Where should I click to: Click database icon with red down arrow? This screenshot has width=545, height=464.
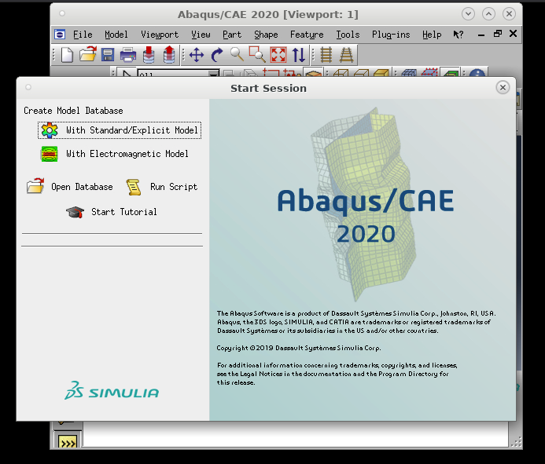(149, 55)
